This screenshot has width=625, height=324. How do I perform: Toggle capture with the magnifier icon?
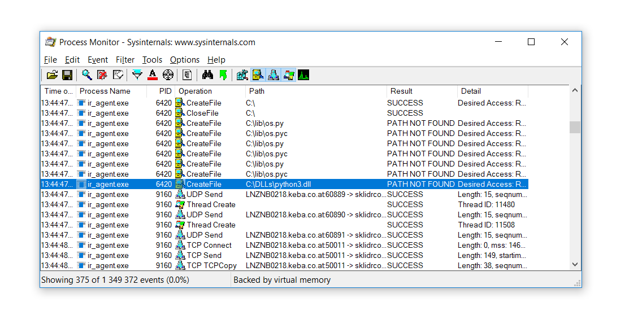(x=87, y=75)
